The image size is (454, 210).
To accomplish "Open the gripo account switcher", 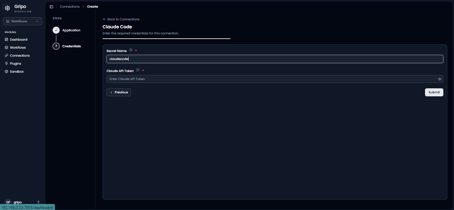I will click(23, 202).
